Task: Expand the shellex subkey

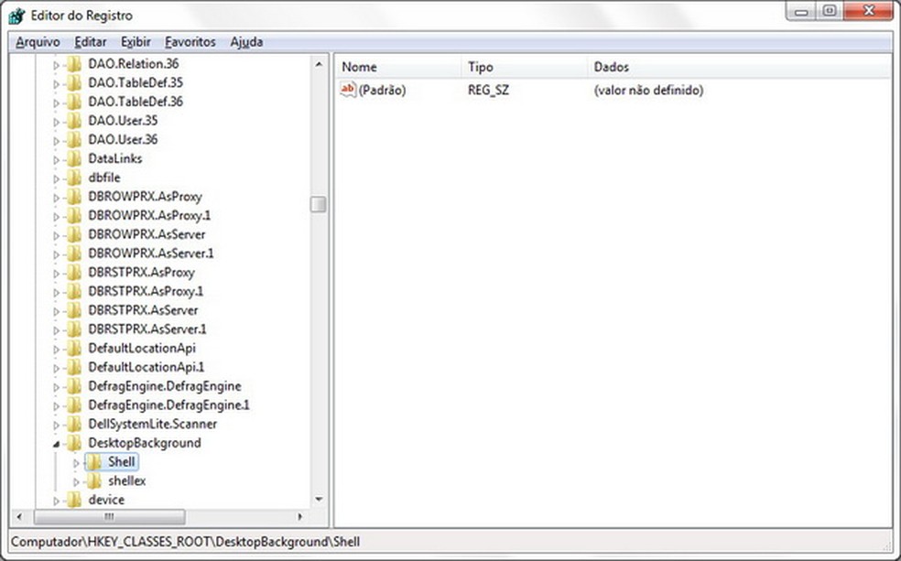Action: click(76, 481)
